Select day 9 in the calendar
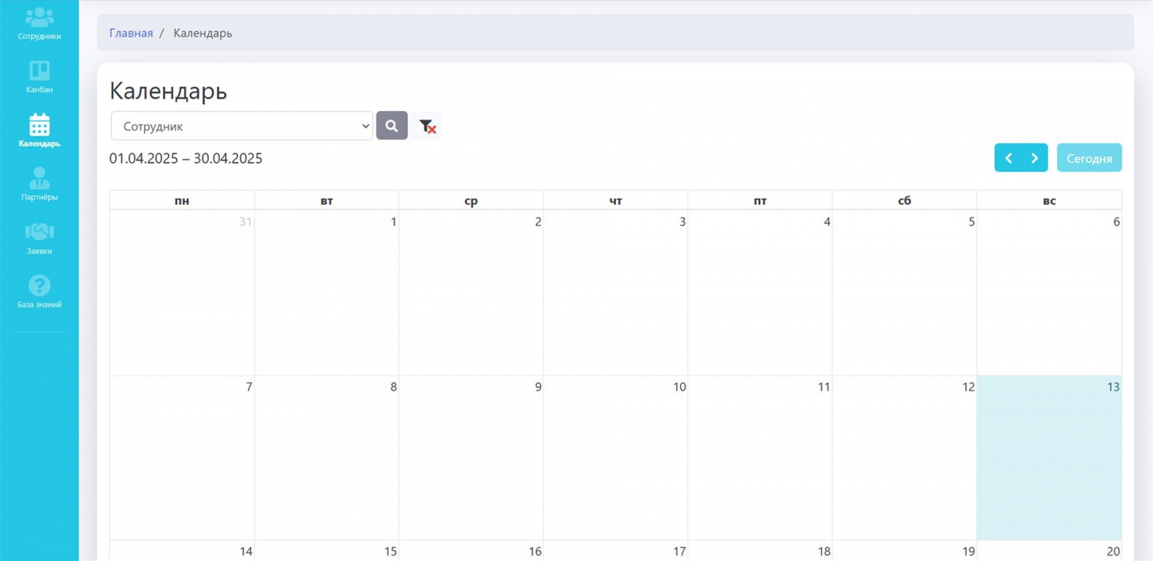Screen dimensions: 1153x561 click(x=471, y=457)
